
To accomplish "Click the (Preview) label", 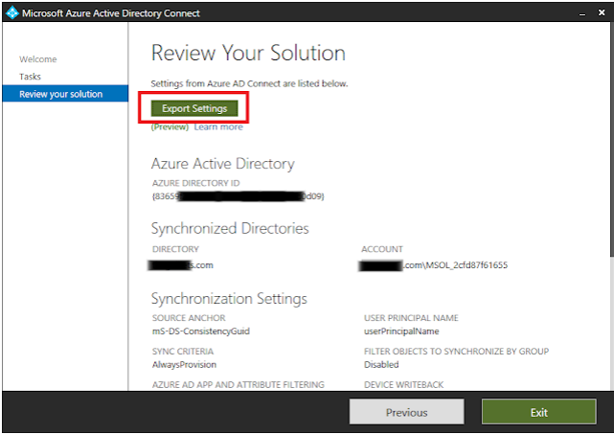I will click(x=170, y=126).
